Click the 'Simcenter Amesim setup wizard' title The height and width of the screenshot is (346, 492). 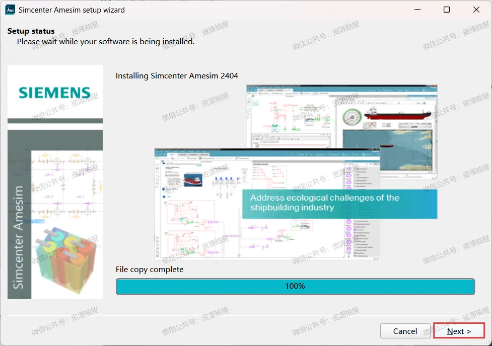(x=72, y=10)
